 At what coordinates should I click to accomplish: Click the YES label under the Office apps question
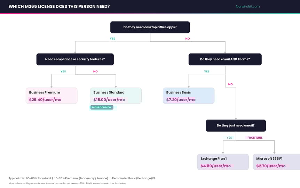112,39
